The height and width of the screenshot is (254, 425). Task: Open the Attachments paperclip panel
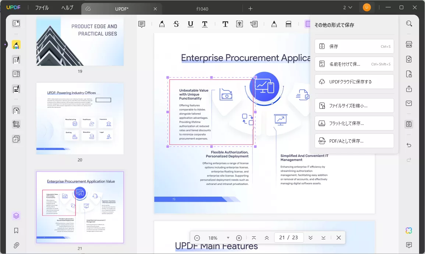tap(16, 245)
